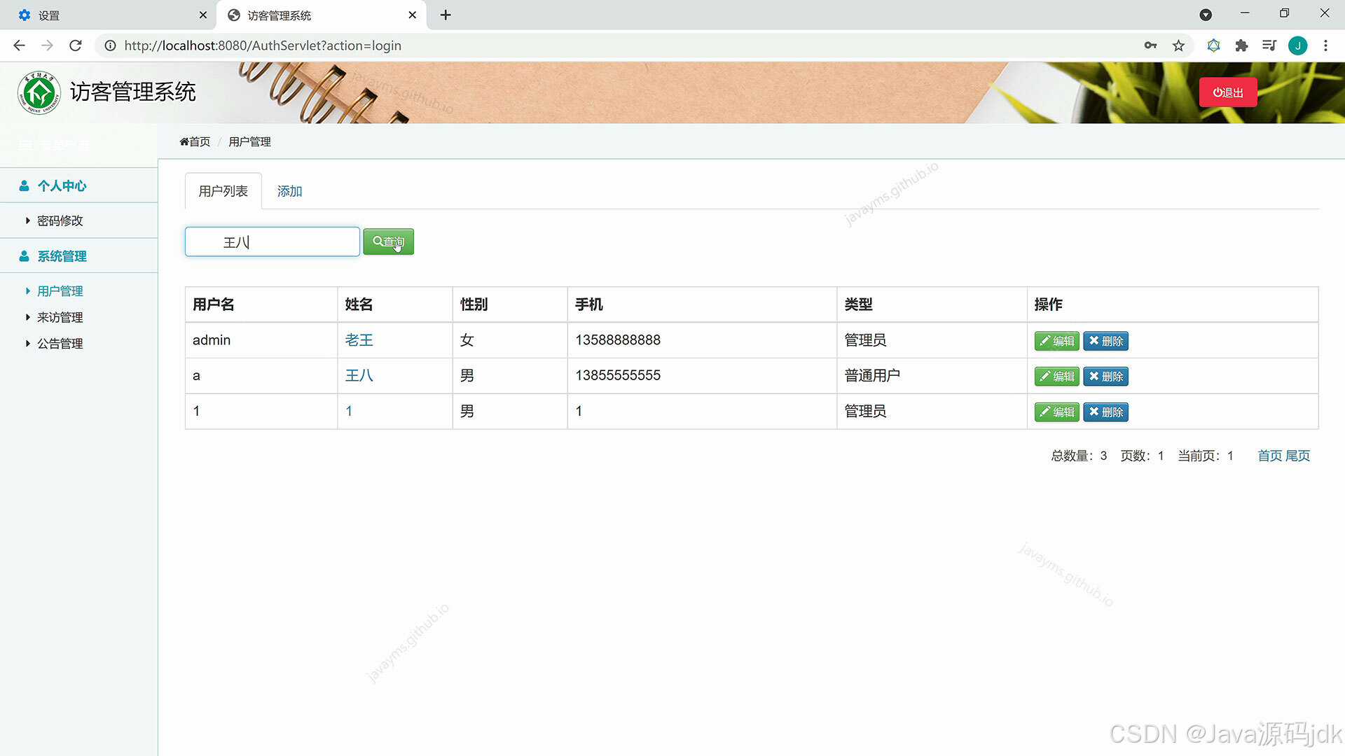Screen dimensions: 1345x756
Task: Edit the 13855555555 row pencil icon
Action: point(1044,376)
